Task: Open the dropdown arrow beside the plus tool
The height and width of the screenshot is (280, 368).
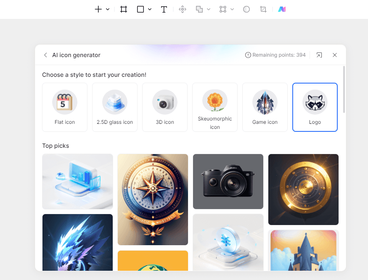Action: 108,9
